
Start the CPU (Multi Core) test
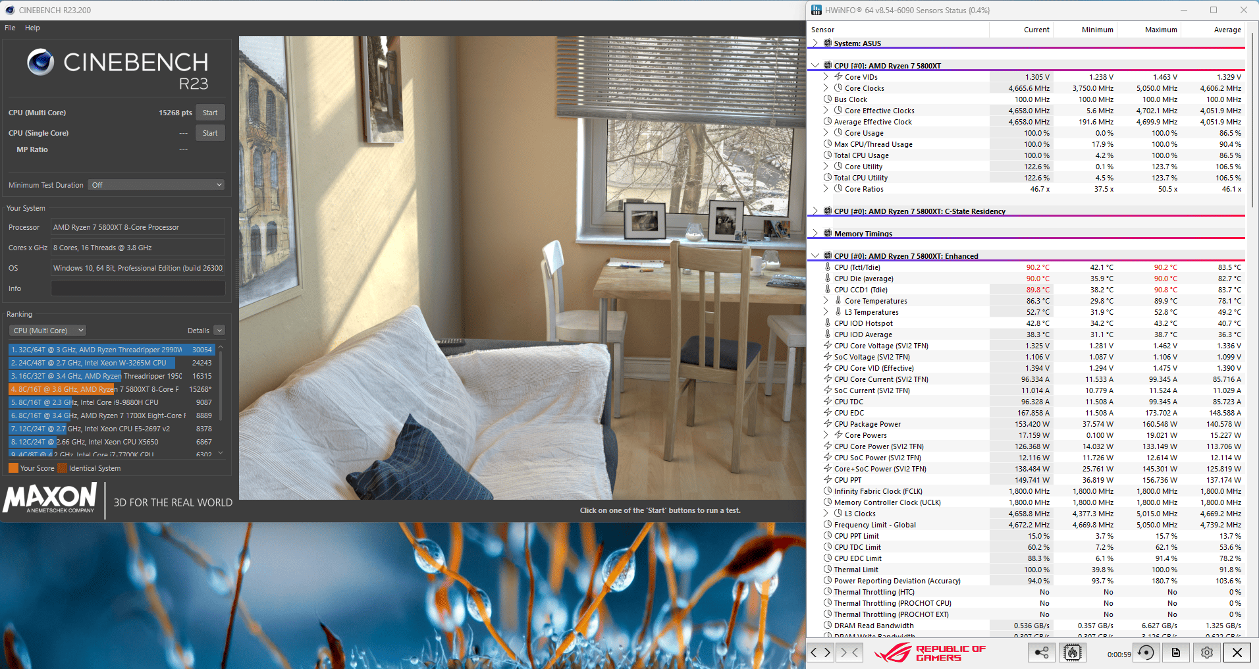coord(210,113)
